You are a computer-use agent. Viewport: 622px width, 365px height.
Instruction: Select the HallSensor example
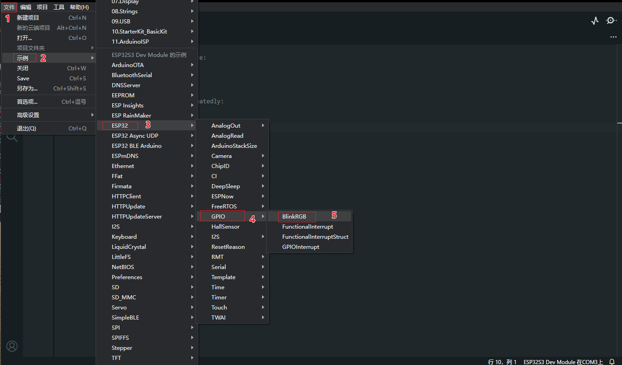[232, 227]
